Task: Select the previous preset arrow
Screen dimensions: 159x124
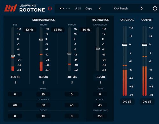Action: (x=100, y=9)
